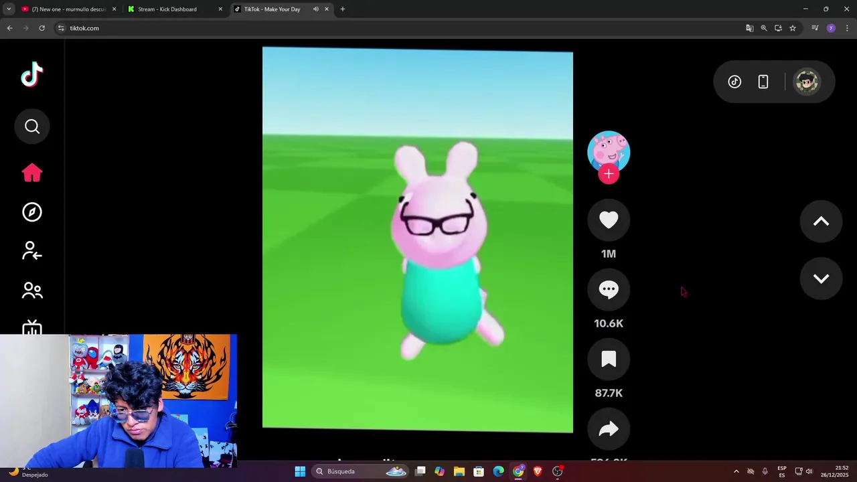
Task: Open the Following feed icon
Action: click(x=32, y=251)
